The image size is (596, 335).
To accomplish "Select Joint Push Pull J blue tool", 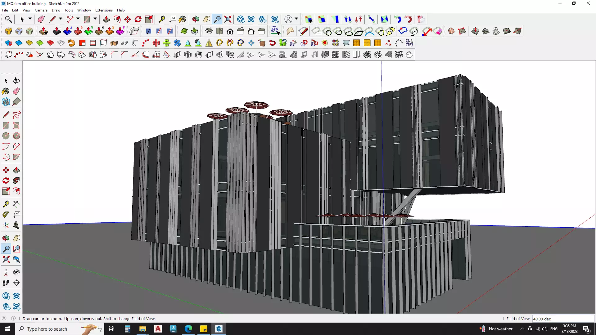I will coord(67,31).
